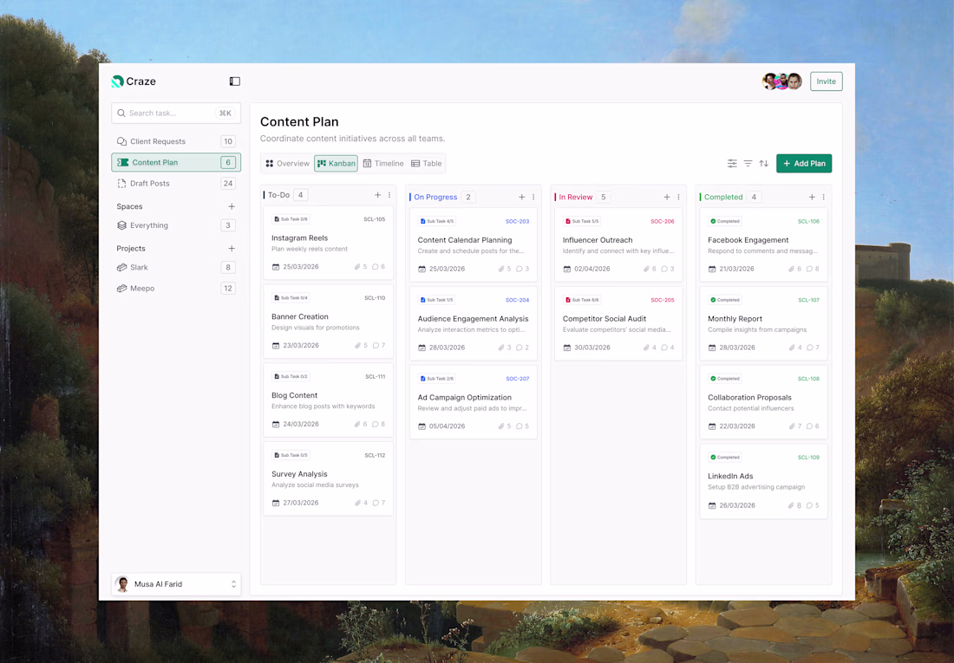This screenshot has height=663, width=954.
Task: Click attachment icon on Instagram Reels card
Action: click(x=357, y=267)
